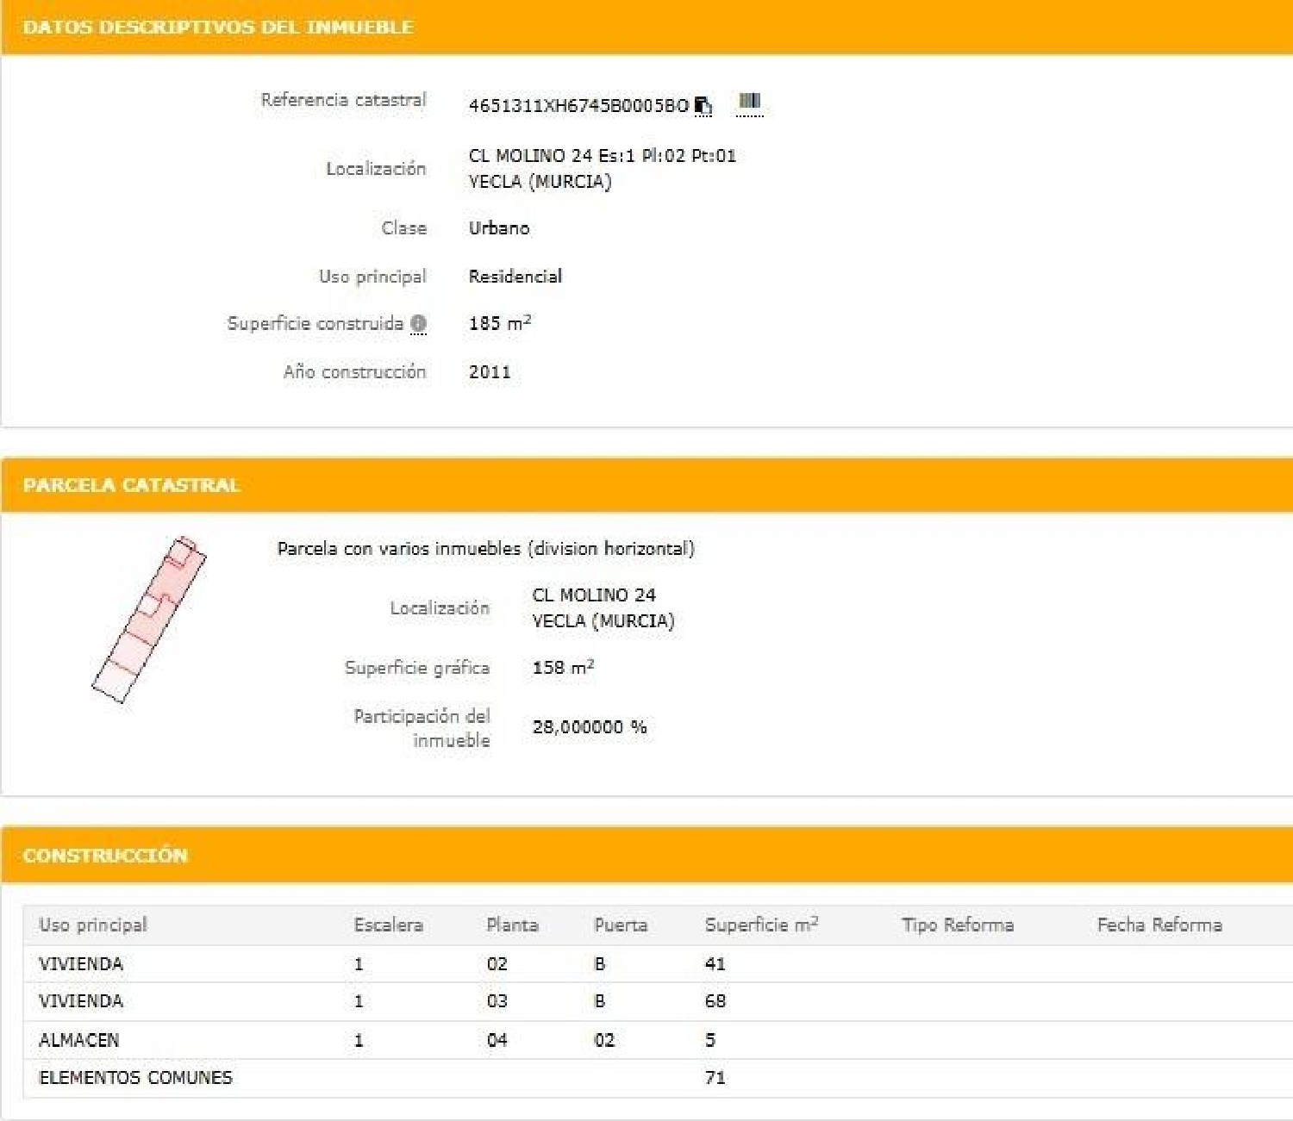Select the cadastral reference number 4651311XH6745B0005BO
Image resolution: width=1293 pixels, height=1121 pixels.
pos(578,106)
